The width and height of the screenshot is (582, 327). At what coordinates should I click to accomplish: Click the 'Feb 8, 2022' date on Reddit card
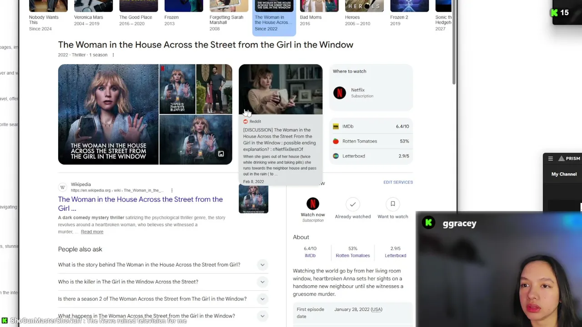click(253, 182)
